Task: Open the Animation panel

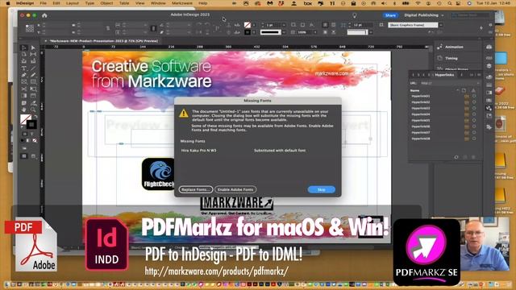Action: point(454,47)
